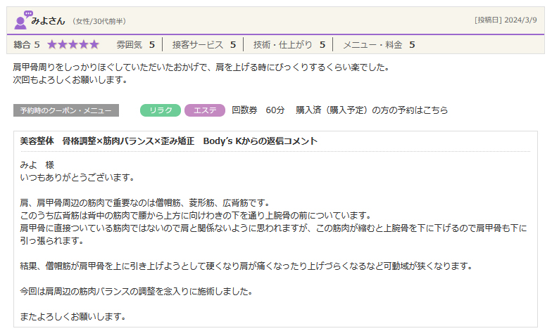The width and height of the screenshot is (552, 331).
Task: Click the 予約時のクーポン・メニュー gray label
Action: point(66,110)
